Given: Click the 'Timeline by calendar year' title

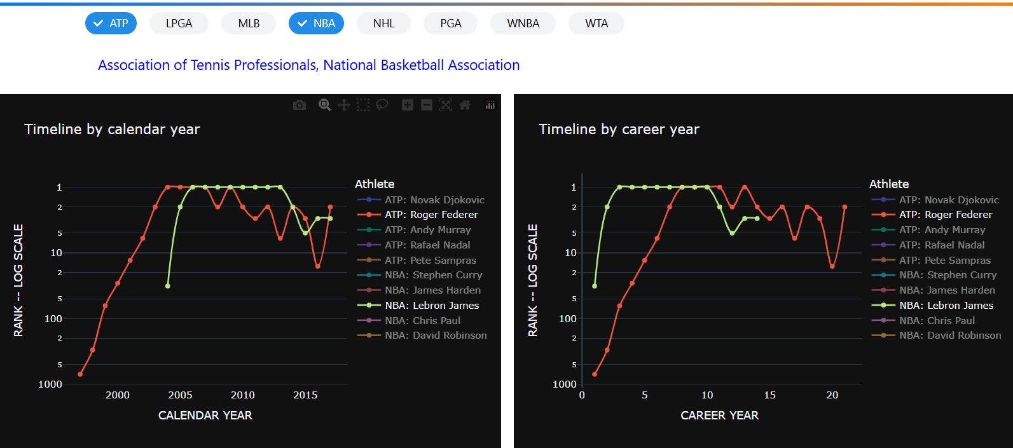Looking at the screenshot, I should (x=112, y=129).
